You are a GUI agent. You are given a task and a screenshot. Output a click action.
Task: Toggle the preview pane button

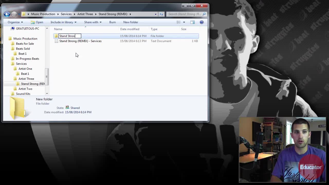[x=193, y=22]
